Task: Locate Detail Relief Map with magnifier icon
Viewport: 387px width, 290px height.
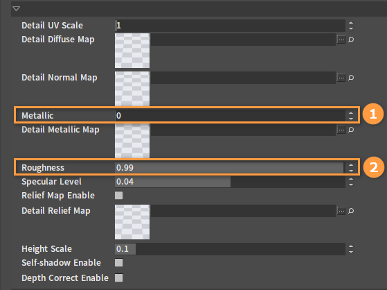Action: click(x=351, y=211)
